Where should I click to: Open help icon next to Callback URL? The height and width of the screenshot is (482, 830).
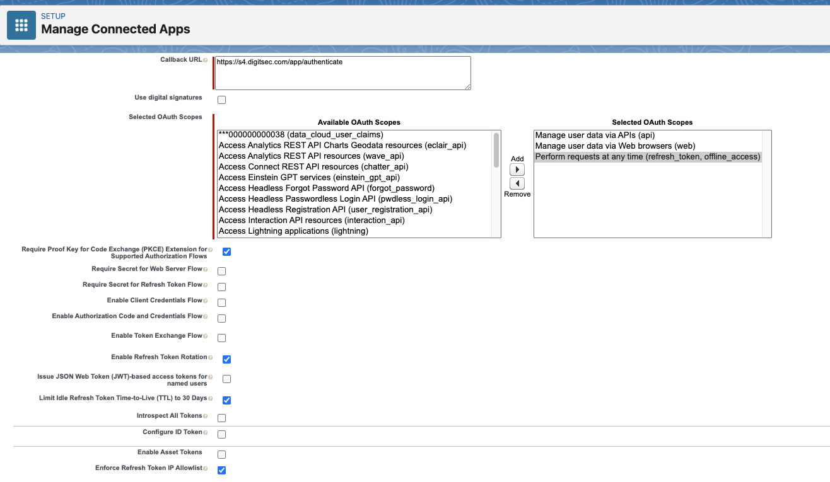point(206,60)
